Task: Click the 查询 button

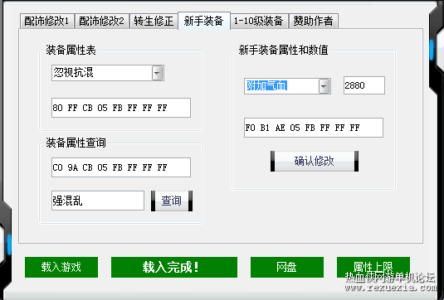Action: pyautogui.click(x=172, y=201)
